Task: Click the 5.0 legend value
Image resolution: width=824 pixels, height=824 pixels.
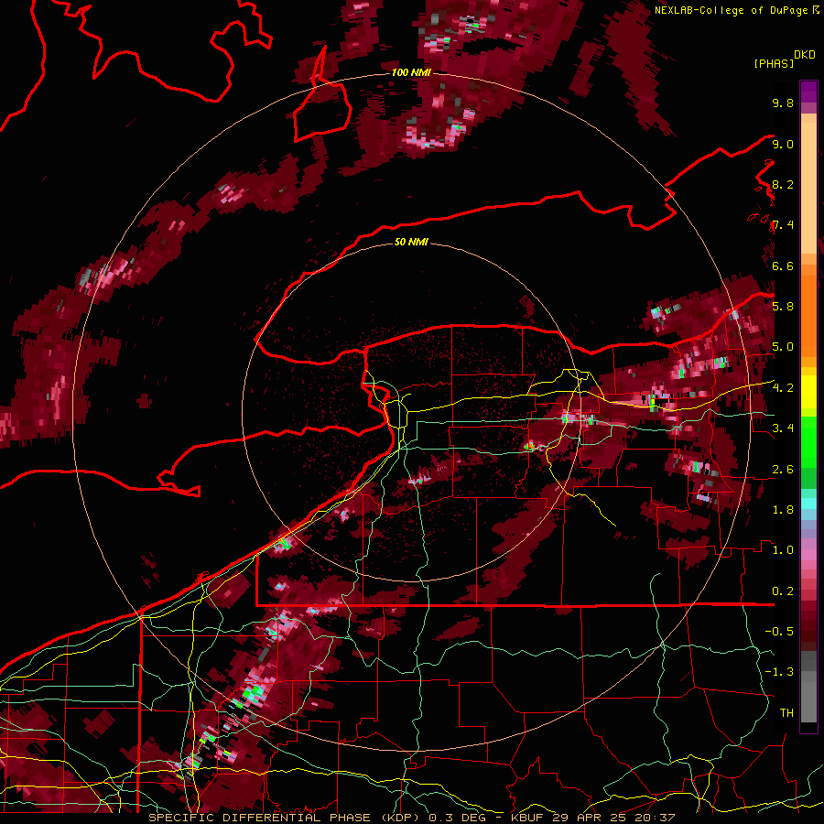Action: (783, 347)
